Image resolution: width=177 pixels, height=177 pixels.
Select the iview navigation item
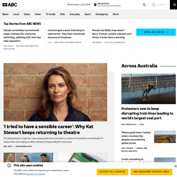click(38, 14)
